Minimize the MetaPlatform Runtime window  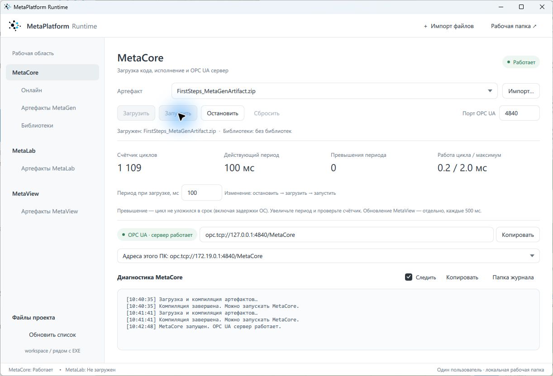point(501,7)
